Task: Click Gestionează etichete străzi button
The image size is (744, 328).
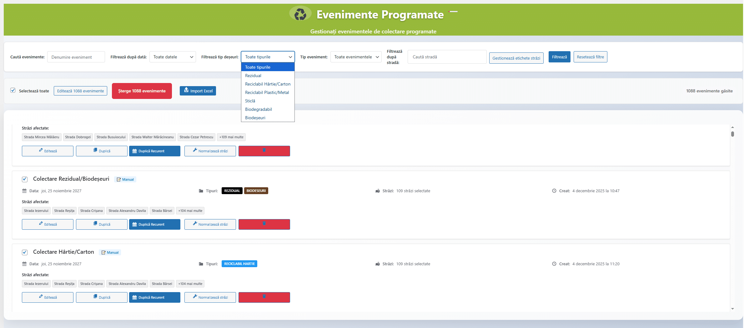Action: pyautogui.click(x=516, y=58)
